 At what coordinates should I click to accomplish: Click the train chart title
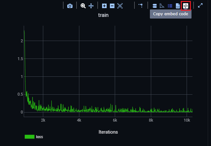[103, 15]
